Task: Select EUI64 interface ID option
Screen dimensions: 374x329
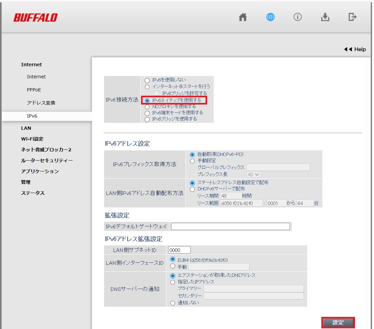Action: (x=173, y=259)
